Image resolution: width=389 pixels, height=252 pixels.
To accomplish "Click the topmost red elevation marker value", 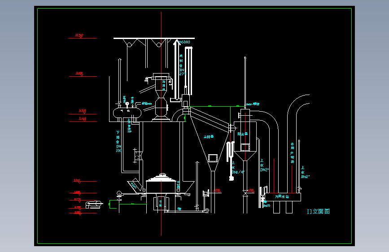I will (79, 35).
